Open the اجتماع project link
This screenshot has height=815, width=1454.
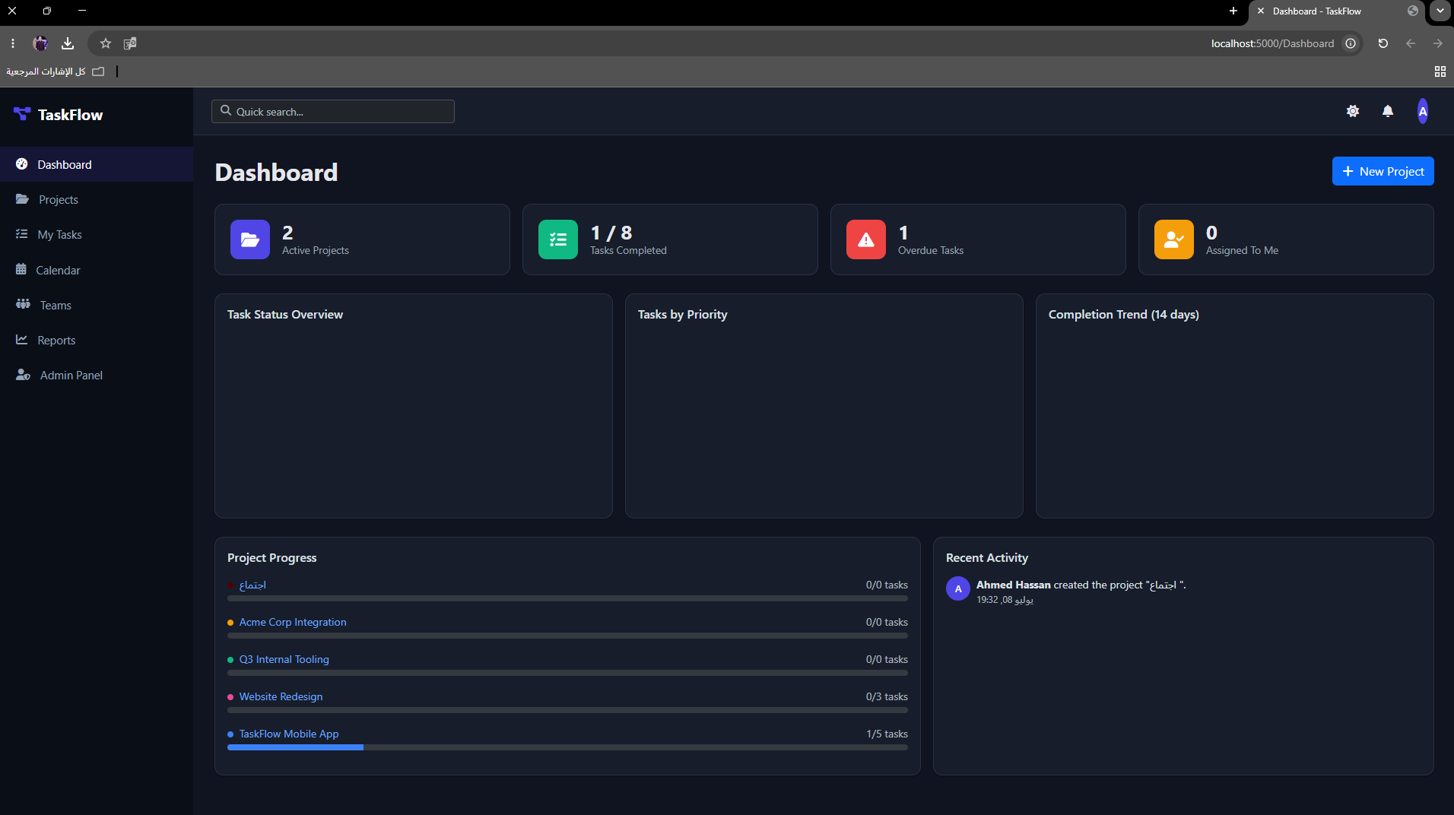252,585
